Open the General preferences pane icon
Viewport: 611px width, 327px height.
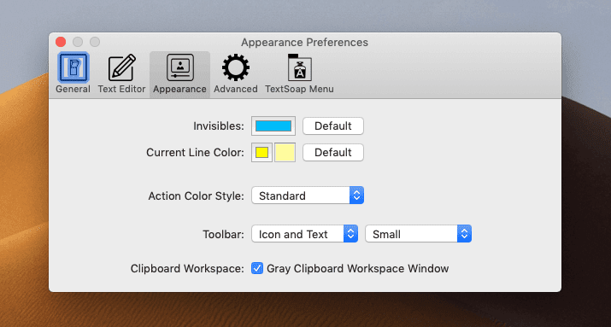pos(73,67)
